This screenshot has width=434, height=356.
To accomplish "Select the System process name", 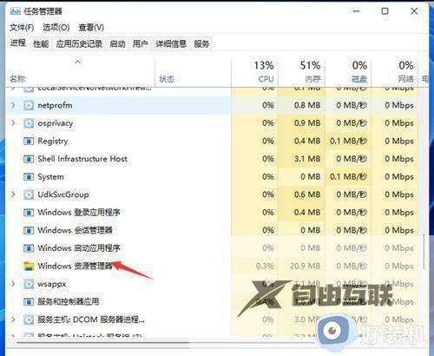I will [50, 177].
